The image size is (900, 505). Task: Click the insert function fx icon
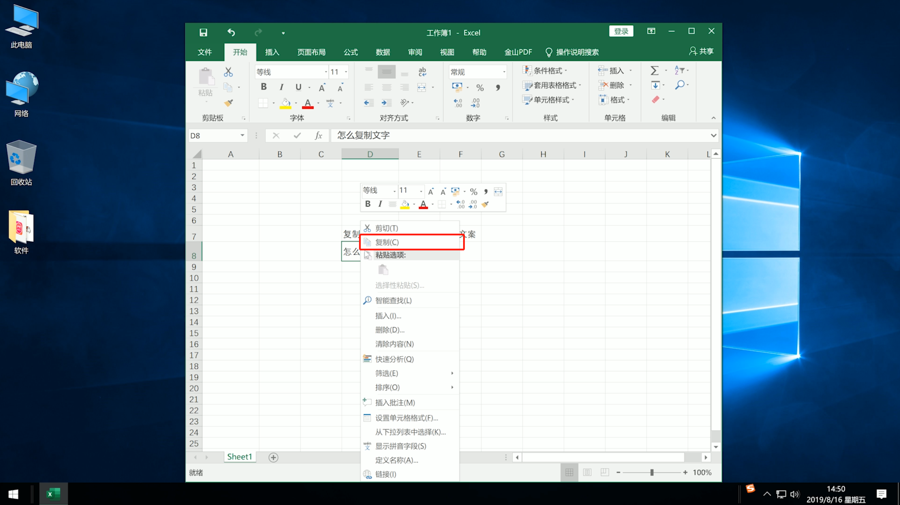pyautogui.click(x=318, y=136)
